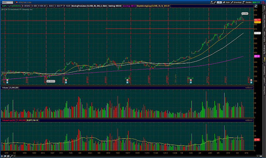
Task: Click the AAPL 1 y D [NASDAQ] chart title
Action: (x=11, y=6)
